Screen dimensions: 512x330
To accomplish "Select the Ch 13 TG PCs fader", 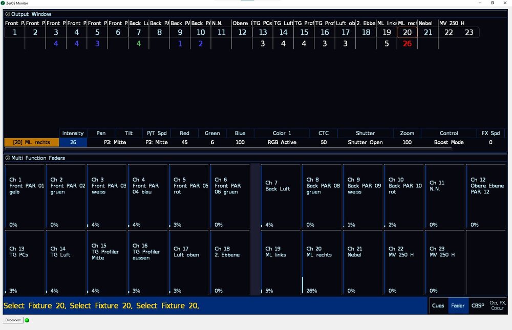I will tap(25, 263).
